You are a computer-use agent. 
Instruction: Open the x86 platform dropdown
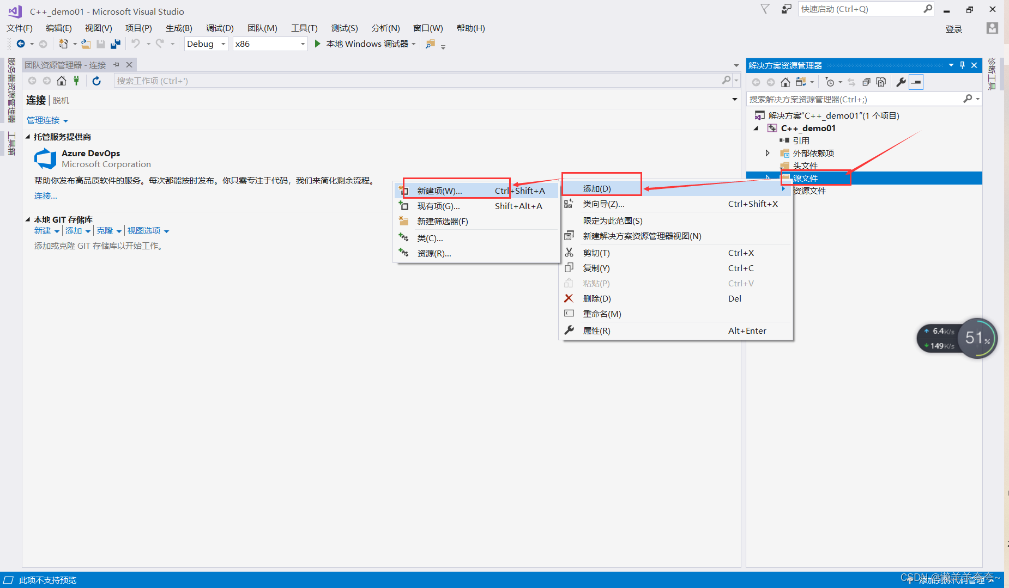303,44
